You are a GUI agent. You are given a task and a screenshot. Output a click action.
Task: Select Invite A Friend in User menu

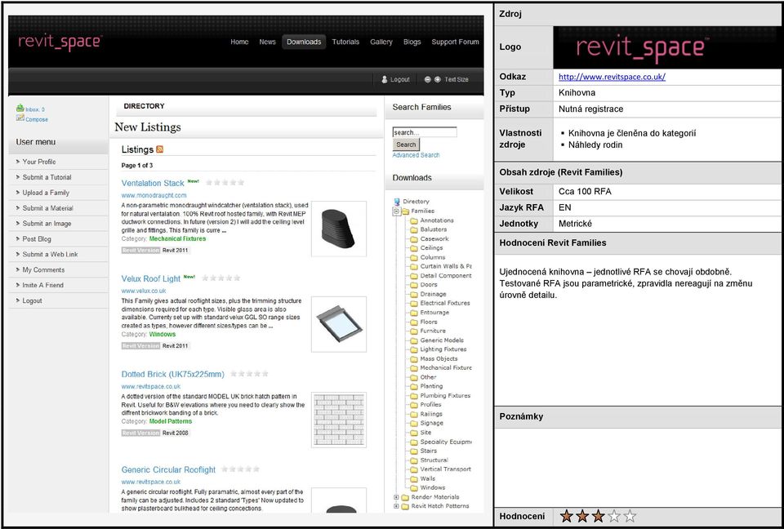tap(58, 286)
